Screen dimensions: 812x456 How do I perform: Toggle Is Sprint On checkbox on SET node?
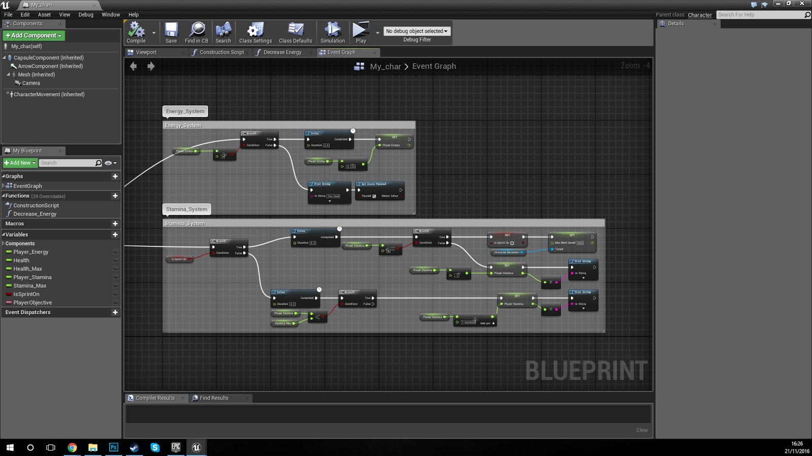512,243
